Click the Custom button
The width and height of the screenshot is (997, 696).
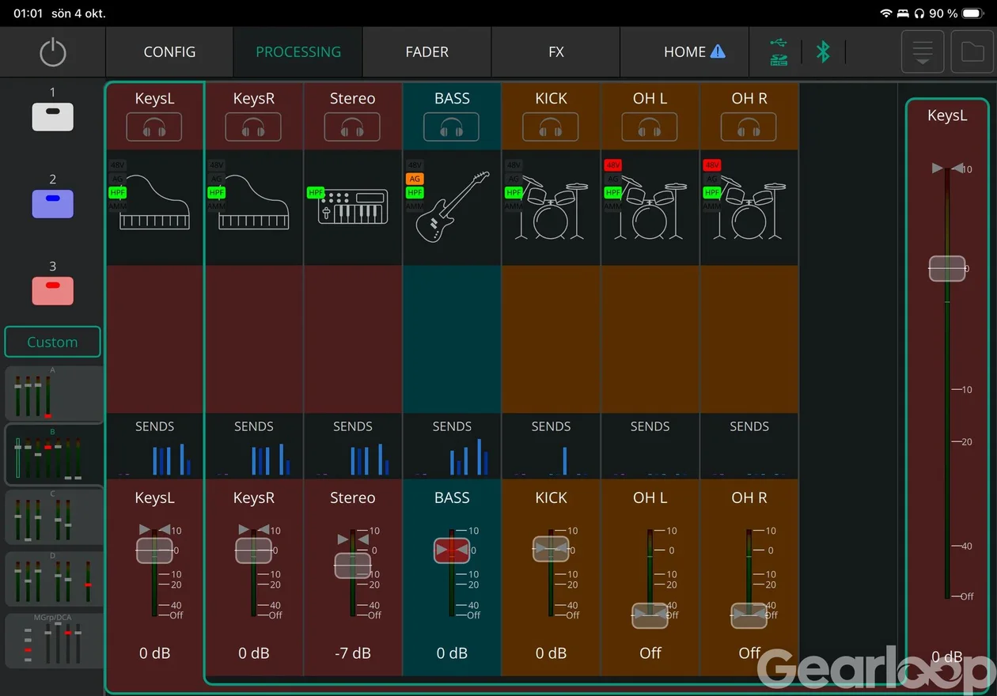[x=52, y=342]
